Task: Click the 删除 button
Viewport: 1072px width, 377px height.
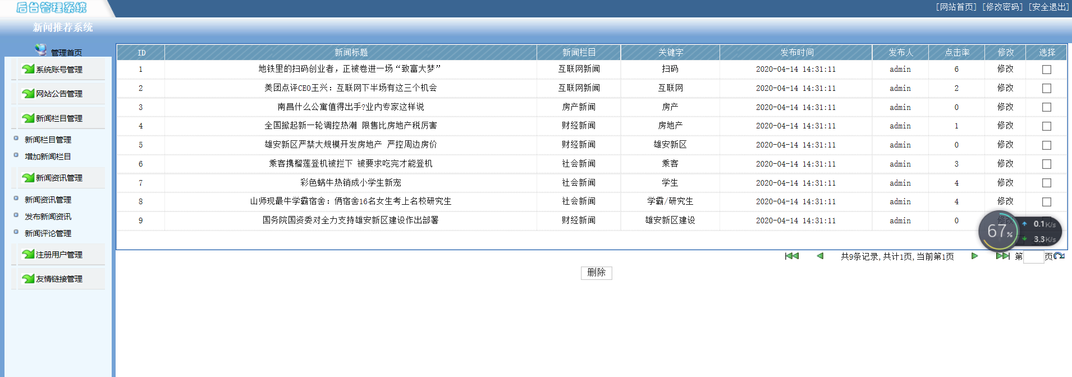Action: coord(596,273)
